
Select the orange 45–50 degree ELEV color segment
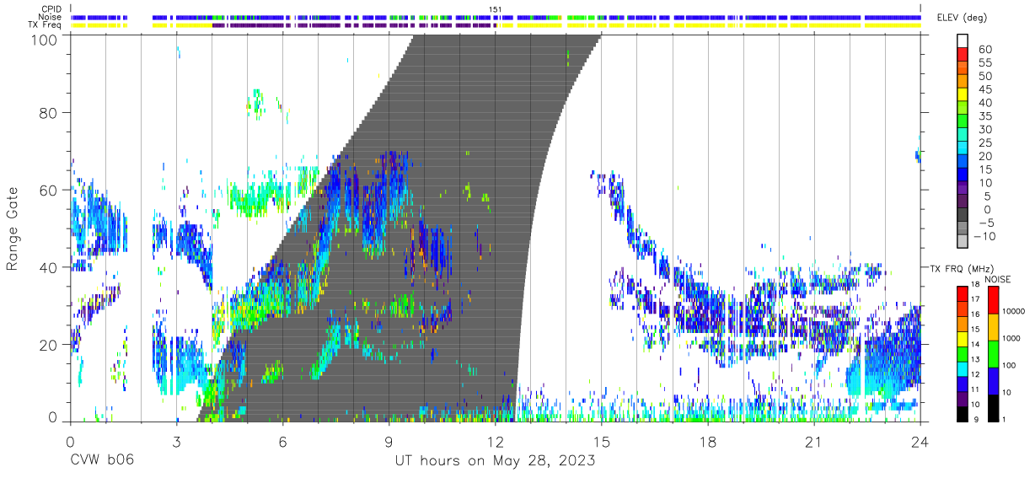coord(963,82)
